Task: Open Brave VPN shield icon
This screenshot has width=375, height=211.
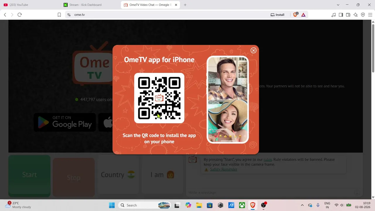Action: click(363, 15)
